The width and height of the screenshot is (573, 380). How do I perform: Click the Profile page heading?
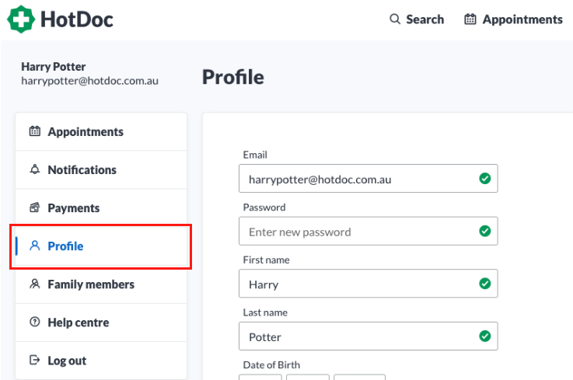pos(233,77)
